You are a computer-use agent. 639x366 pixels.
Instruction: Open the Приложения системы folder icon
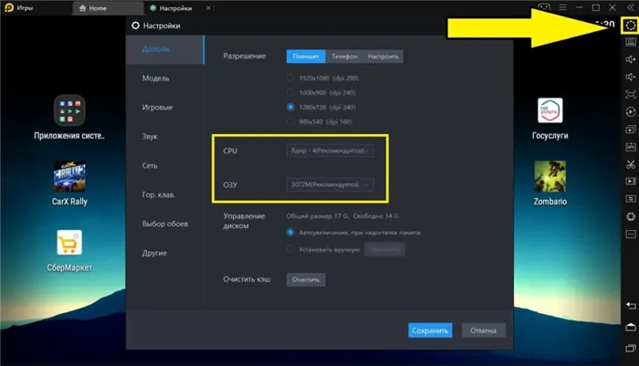(69, 110)
